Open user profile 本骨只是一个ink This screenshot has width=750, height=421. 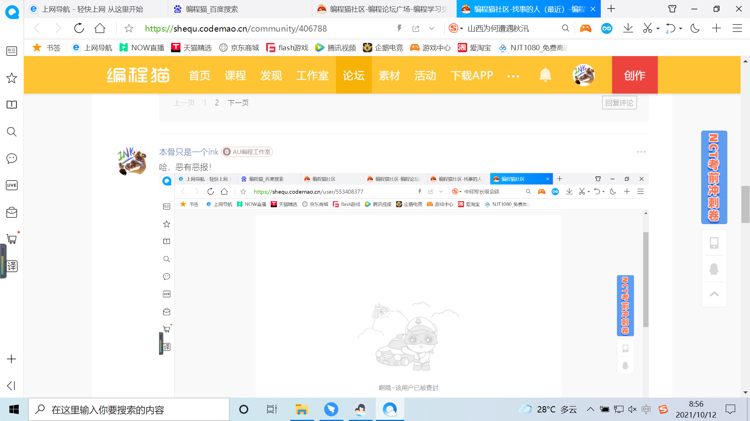pyautogui.click(x=189, y=152)
